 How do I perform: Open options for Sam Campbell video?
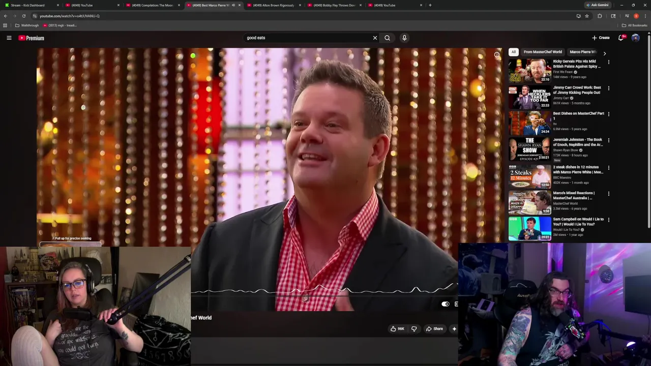pos(608,220)
